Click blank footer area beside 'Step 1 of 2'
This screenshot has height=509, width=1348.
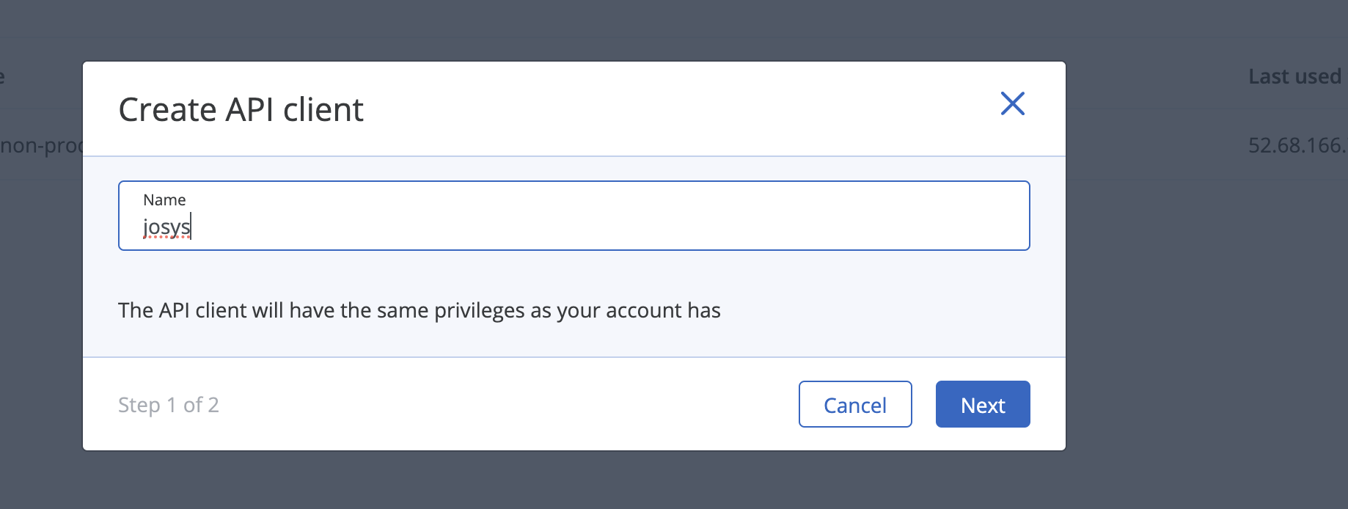pyautogui.click(x=499, y=404)
